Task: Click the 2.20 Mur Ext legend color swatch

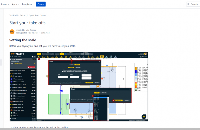Action: tap(136, 67)
